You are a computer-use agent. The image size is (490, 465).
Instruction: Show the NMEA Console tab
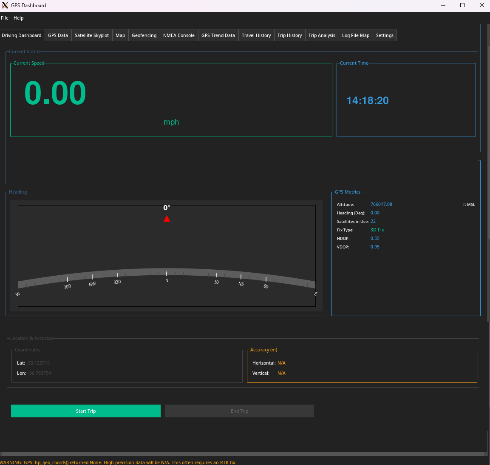click(178, 35)
